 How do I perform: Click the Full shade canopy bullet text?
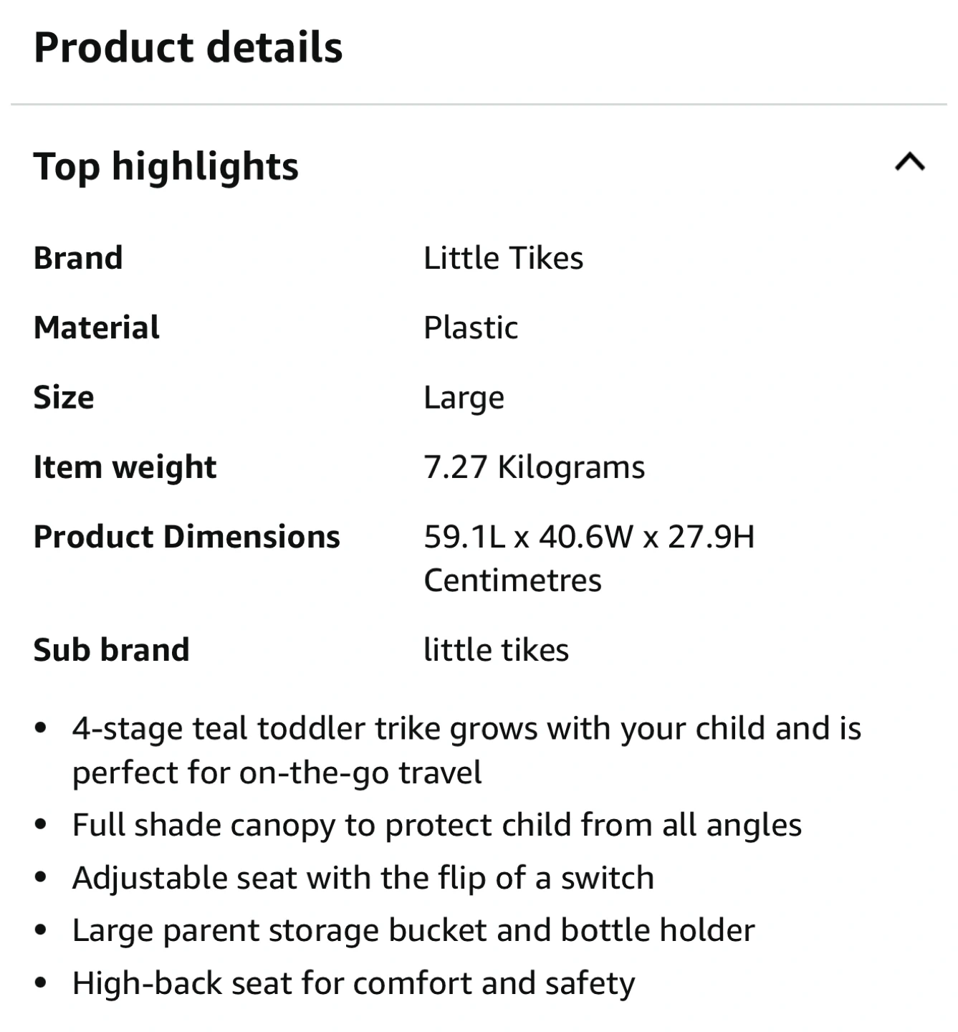437,826
